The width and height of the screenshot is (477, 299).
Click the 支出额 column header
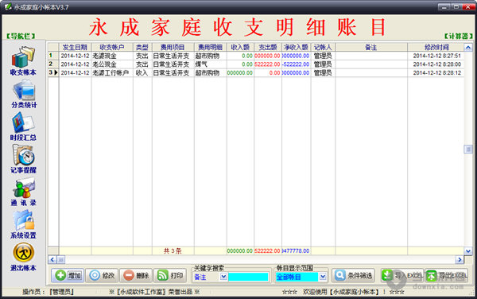(268, 47)
